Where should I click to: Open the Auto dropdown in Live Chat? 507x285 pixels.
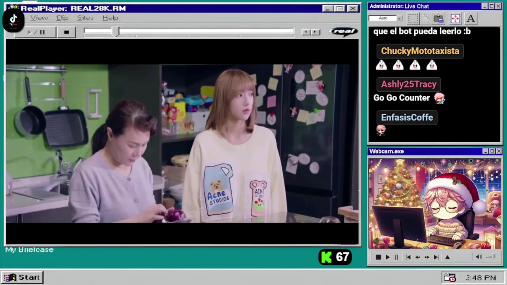click(x=399, y=18)
